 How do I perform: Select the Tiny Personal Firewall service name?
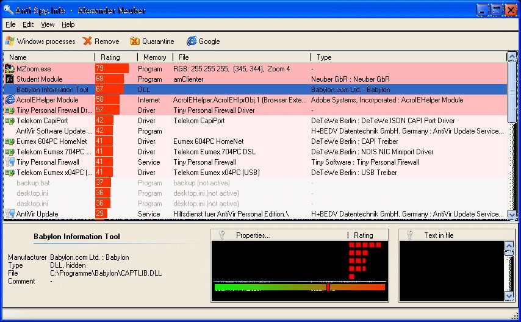(48, 162)
